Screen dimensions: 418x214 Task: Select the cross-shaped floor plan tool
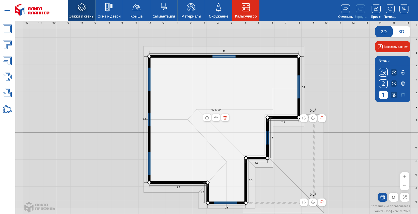pos(7,77)
